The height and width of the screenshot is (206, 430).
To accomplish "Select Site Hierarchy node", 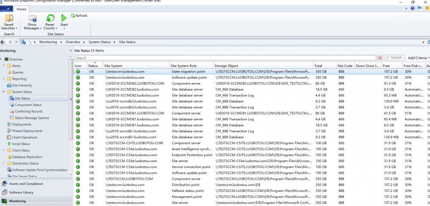I will [x=22, y=85].
